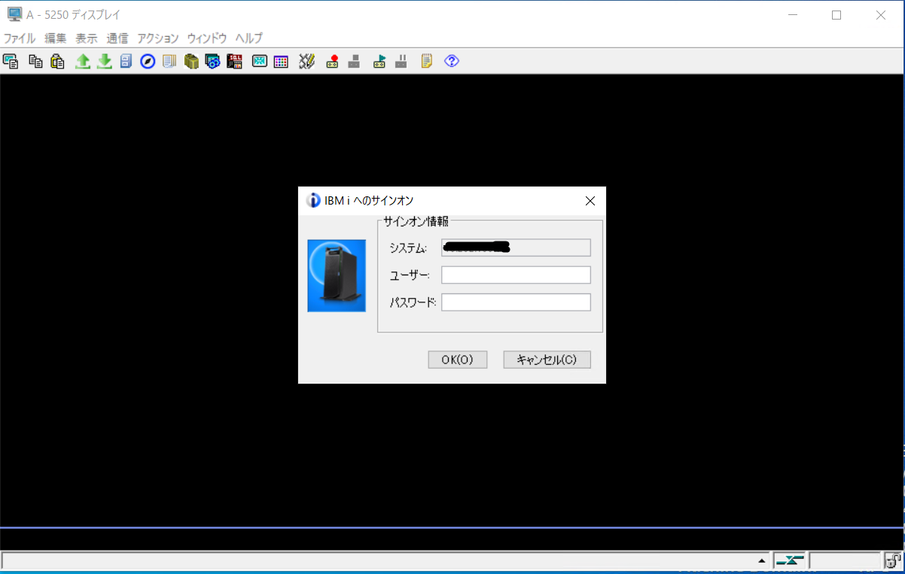Click the ユーザー input field
The image size is (905, 574).
tap(516, 275)
